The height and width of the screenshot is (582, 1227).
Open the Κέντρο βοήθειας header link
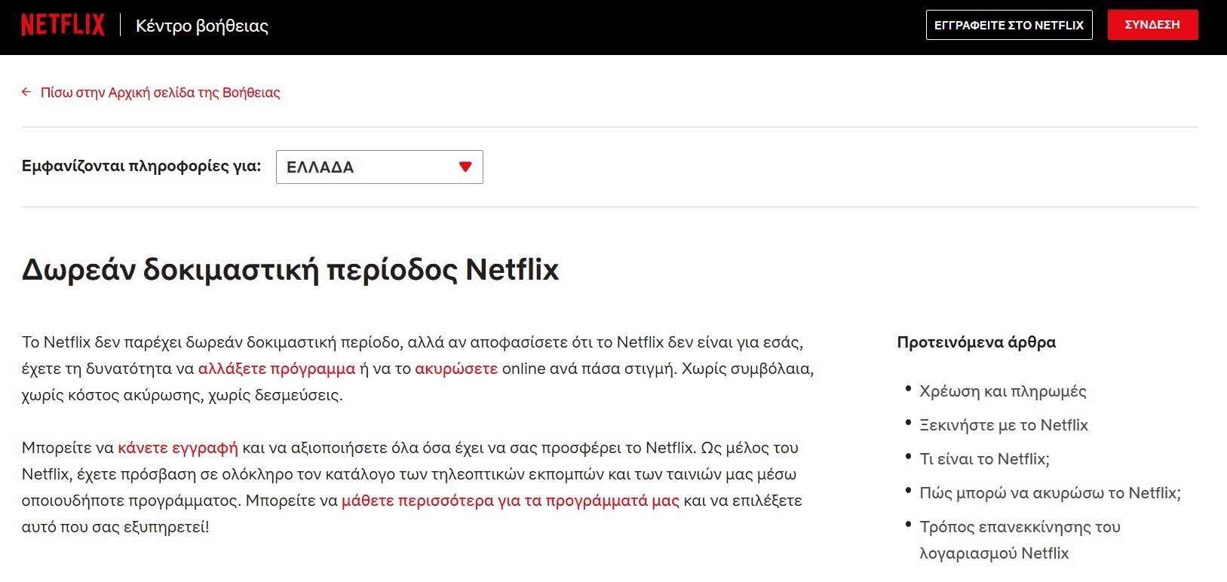(202, 26)
